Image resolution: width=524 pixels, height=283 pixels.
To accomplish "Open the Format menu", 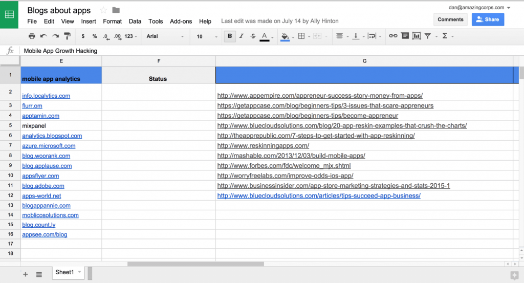I will (112, 21).
